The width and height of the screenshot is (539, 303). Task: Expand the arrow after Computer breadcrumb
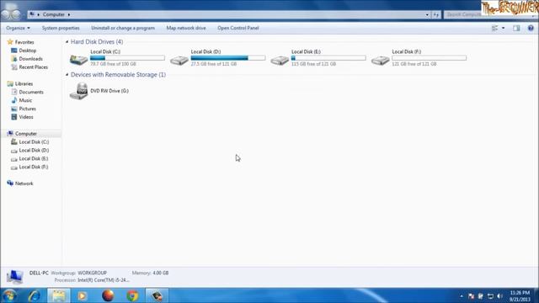coord(69,15)
